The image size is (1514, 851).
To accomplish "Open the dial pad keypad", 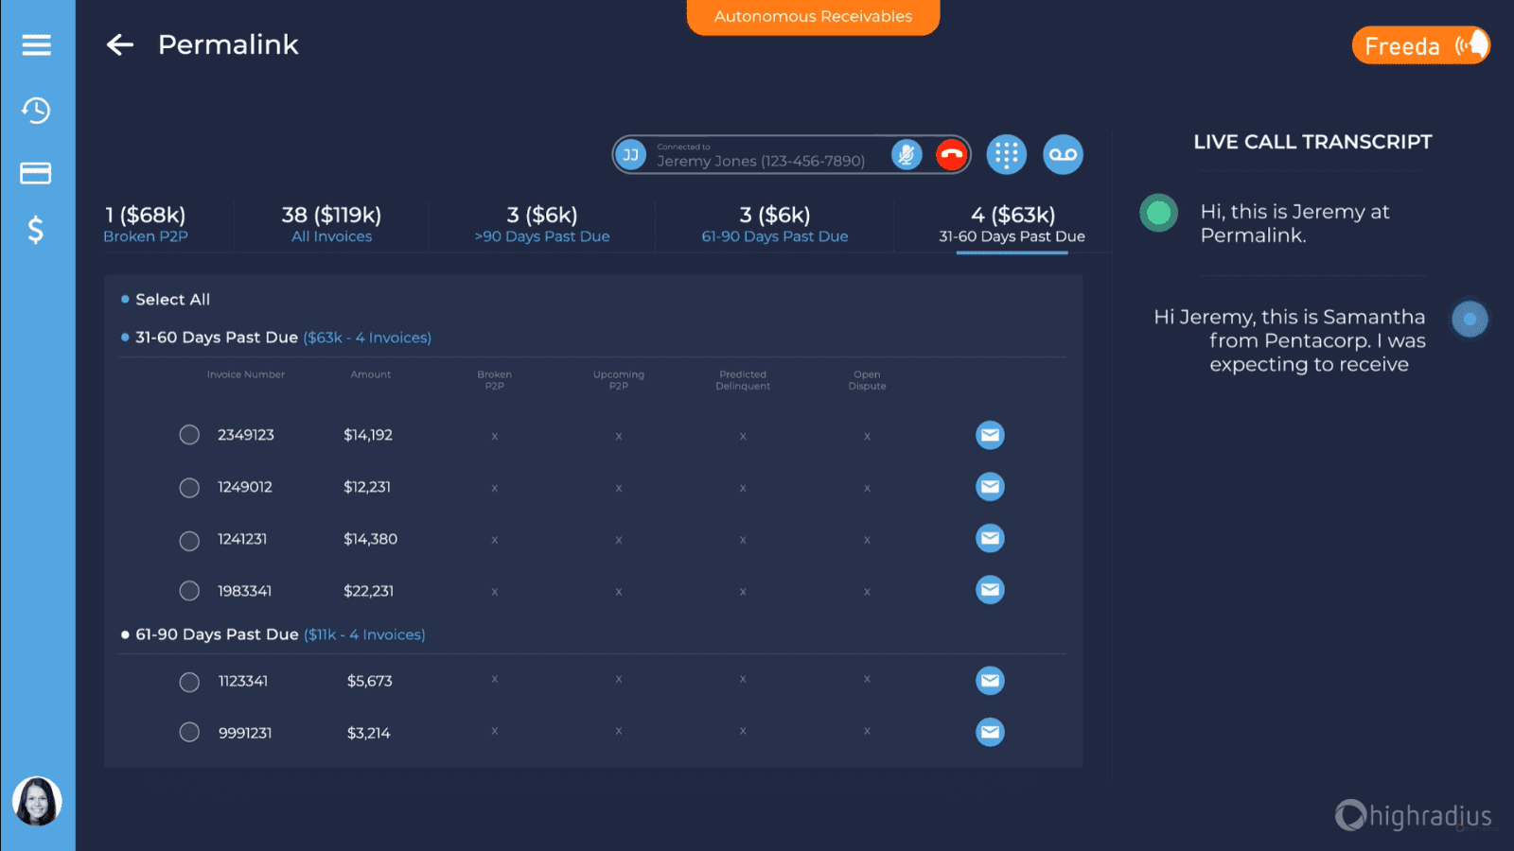I will coord(1006,154).
